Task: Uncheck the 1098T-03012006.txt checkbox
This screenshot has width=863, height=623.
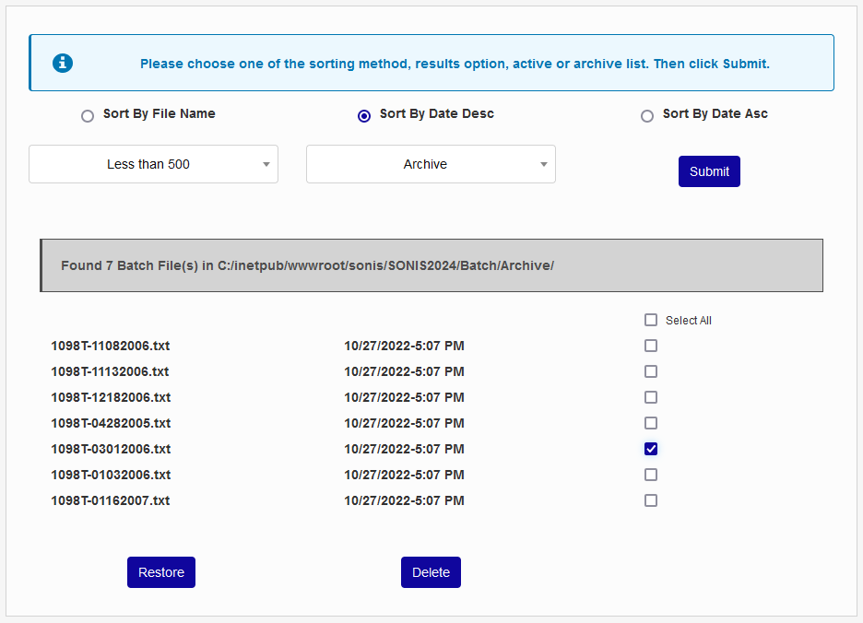Action: coord(651,449)
